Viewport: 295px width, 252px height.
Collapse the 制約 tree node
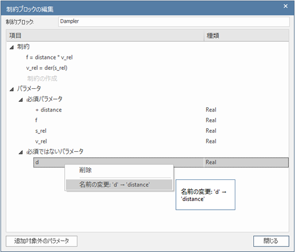click(12, 47)
